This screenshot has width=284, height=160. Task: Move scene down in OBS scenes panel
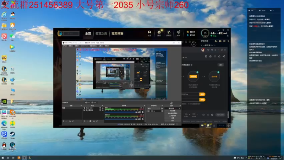[73, 121]
